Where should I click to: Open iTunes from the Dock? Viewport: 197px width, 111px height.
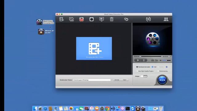[92, 109]
